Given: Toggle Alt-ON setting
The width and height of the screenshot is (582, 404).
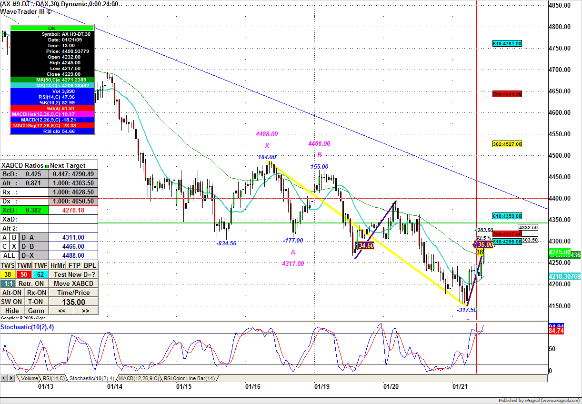Looking at the screenshot, I should coord(12,293).
